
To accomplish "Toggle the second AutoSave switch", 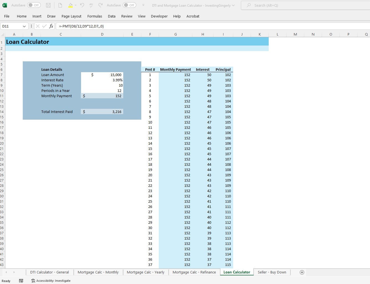I will (x=129, y=5).
